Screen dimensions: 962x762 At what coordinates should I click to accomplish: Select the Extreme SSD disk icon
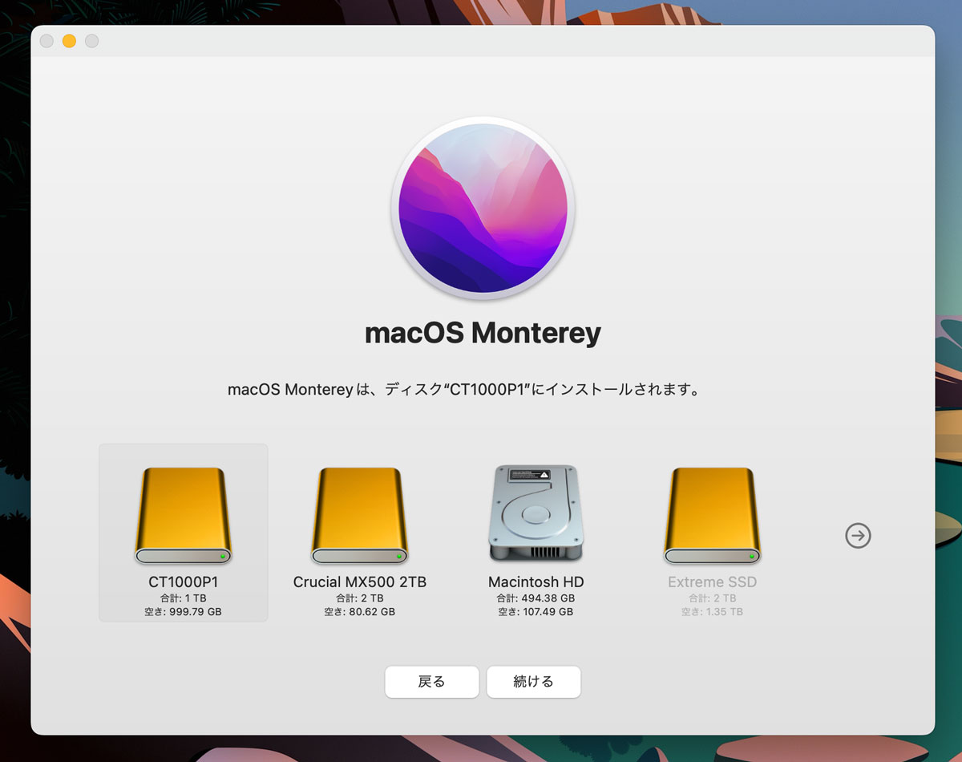(712, 516)
